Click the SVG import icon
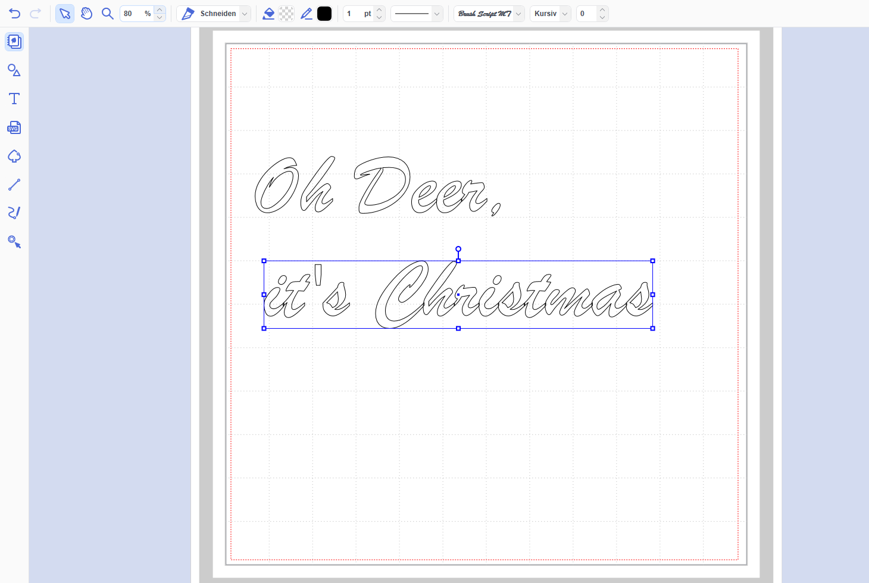 14,127
